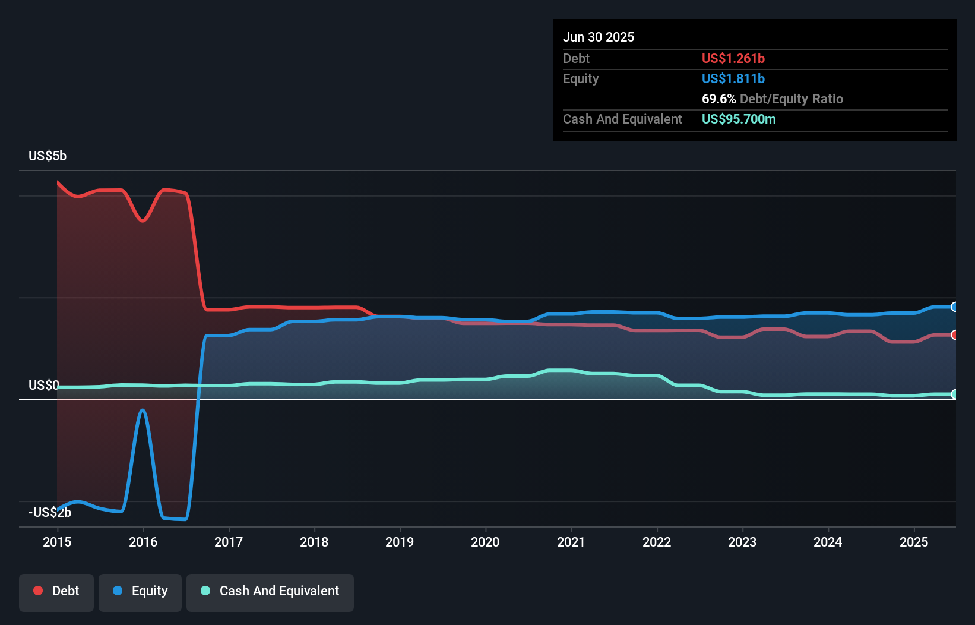The image size is (975, 625).
Task: Click the blue Equity value US$1.811b
Action: tap(733, 78)
